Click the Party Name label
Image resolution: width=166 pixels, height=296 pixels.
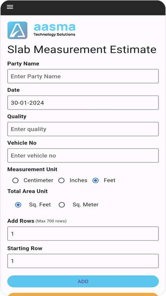coord(23,64)
